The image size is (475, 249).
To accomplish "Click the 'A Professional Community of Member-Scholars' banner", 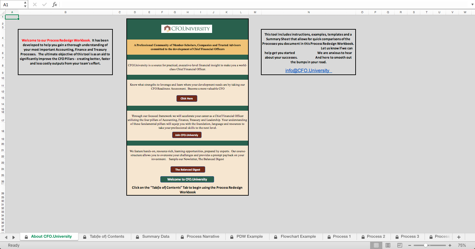I will pyautogui.click(x=187, y=47).
